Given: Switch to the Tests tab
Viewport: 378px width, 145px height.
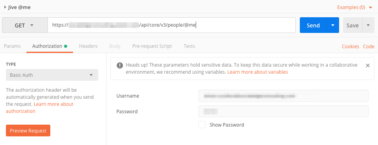Looking at the screenshot, I should click(189, 46).
